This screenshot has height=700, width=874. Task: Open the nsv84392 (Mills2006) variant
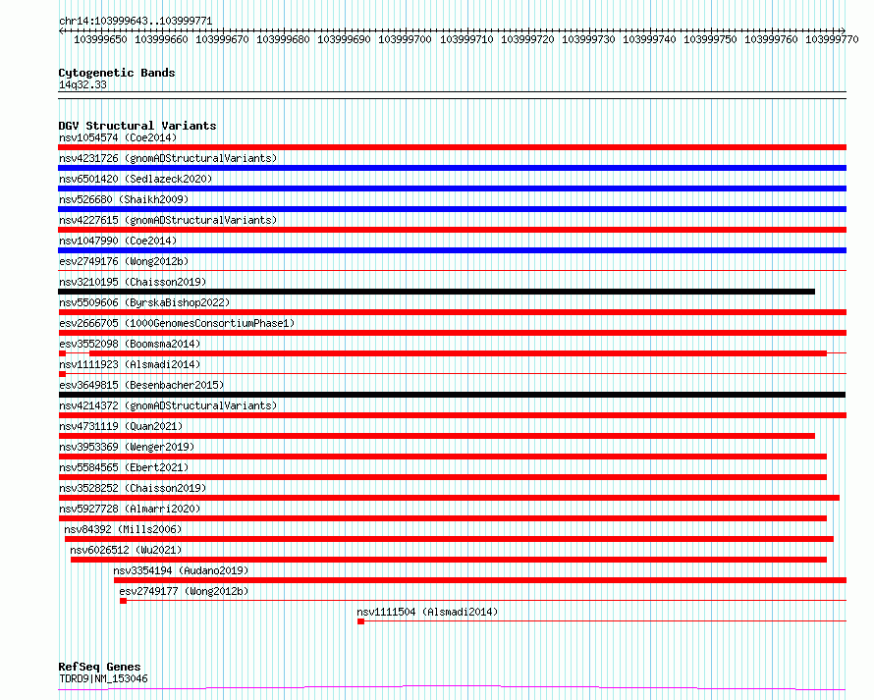(123, 529)
